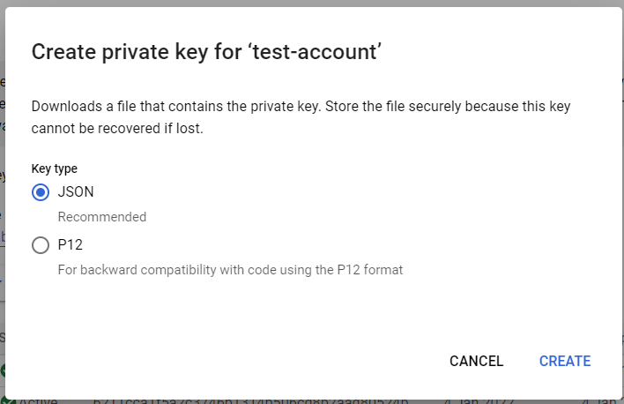Click the P12 backward compatibility description
This screenshot has width=624, height=404.
tap(230, 270)
